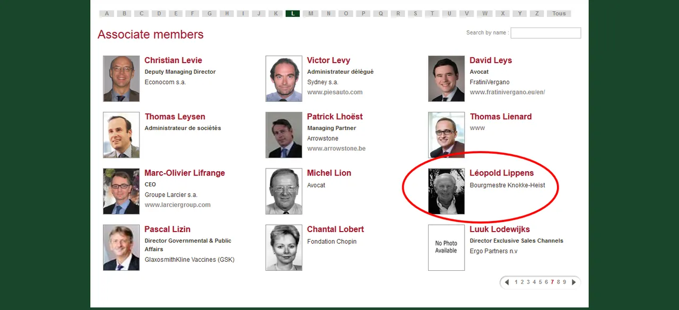
Task: Filter members by letter B
Action: (x=124, y=14)
